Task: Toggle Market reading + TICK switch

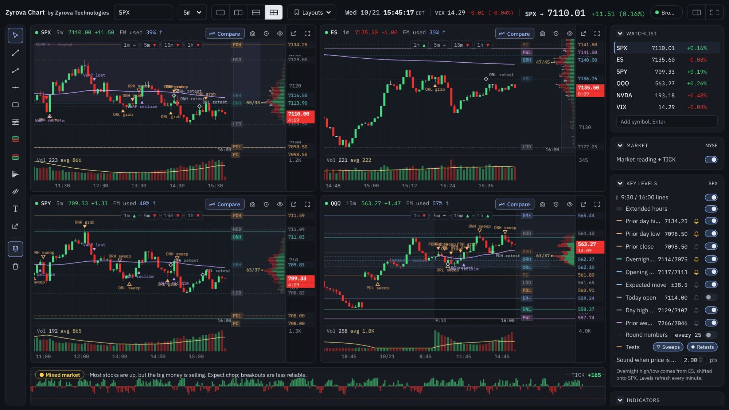Action: pyautogui.click(x=711, y=160)
